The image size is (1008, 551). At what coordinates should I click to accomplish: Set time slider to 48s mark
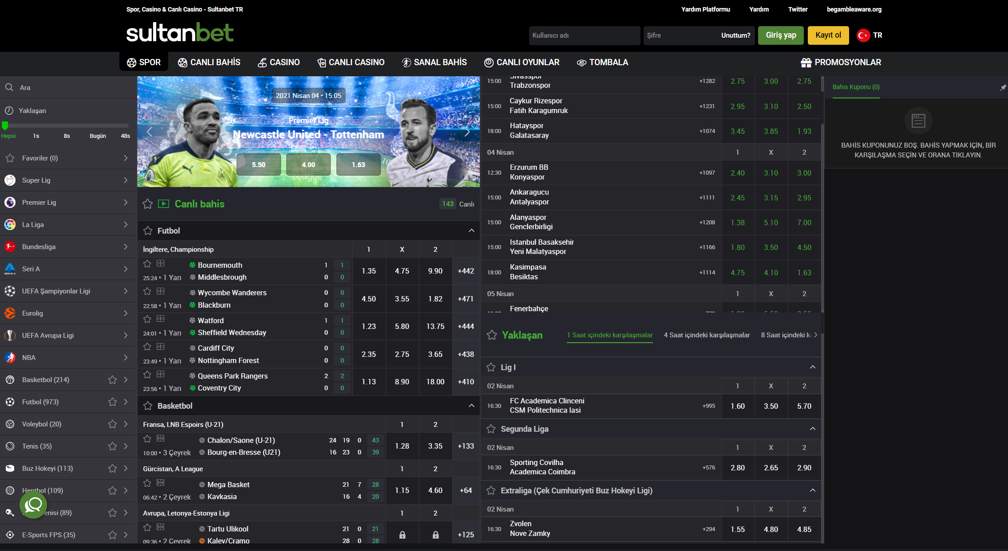coord(126,136)
